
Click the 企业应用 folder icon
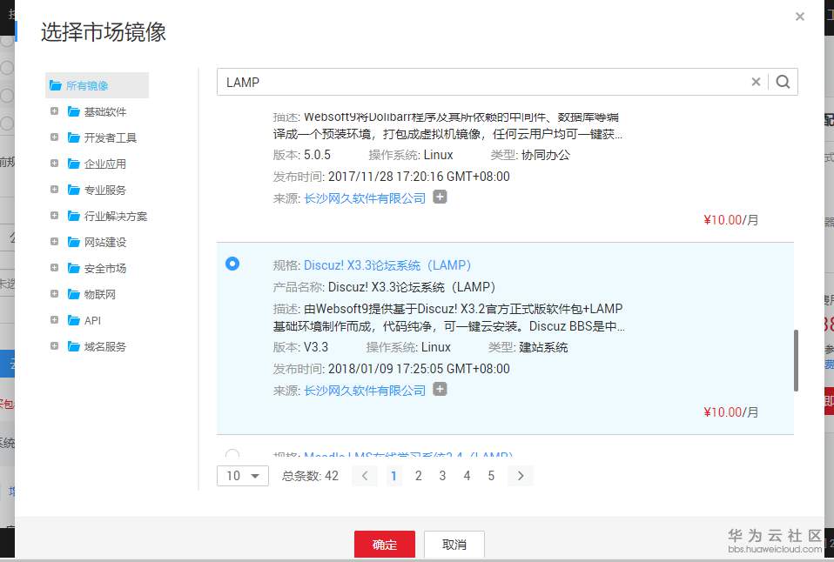point(73,164)
